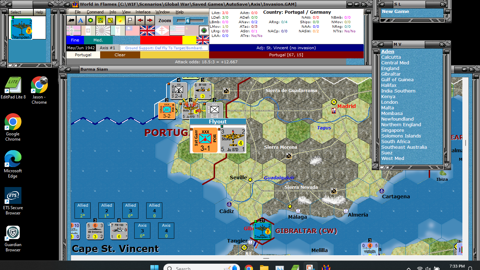Select Singapore in the M V list

coord(393,130)
